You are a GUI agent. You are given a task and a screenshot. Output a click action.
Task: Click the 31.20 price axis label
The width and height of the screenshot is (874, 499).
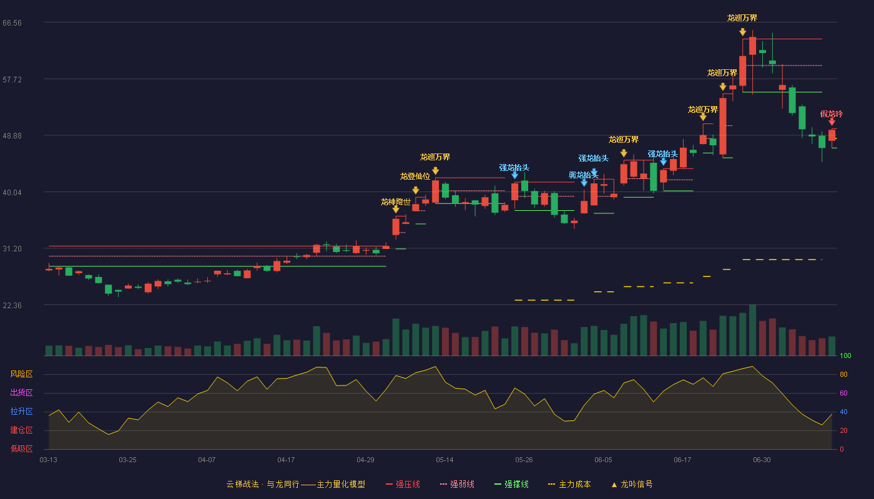(x=12, y=248)
